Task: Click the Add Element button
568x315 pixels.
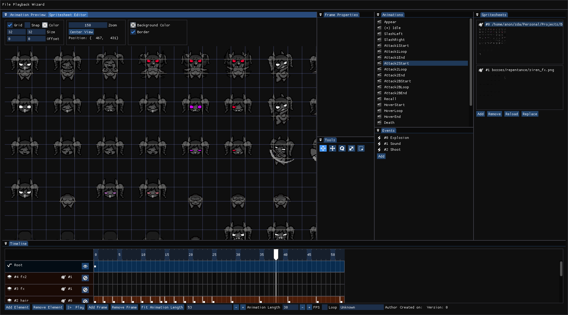Action: click(x=17, y=307)
